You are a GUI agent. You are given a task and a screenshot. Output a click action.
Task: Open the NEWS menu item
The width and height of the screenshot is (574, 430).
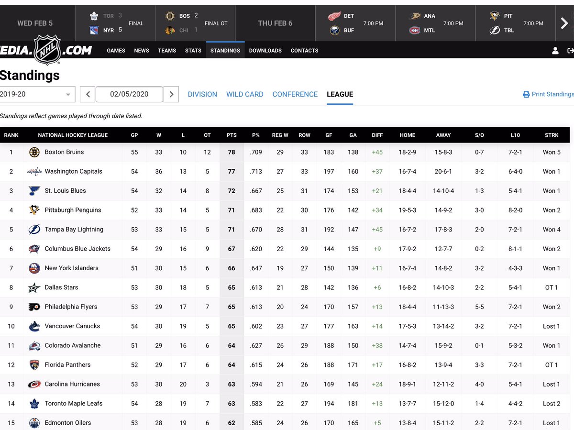click(142, 50)
